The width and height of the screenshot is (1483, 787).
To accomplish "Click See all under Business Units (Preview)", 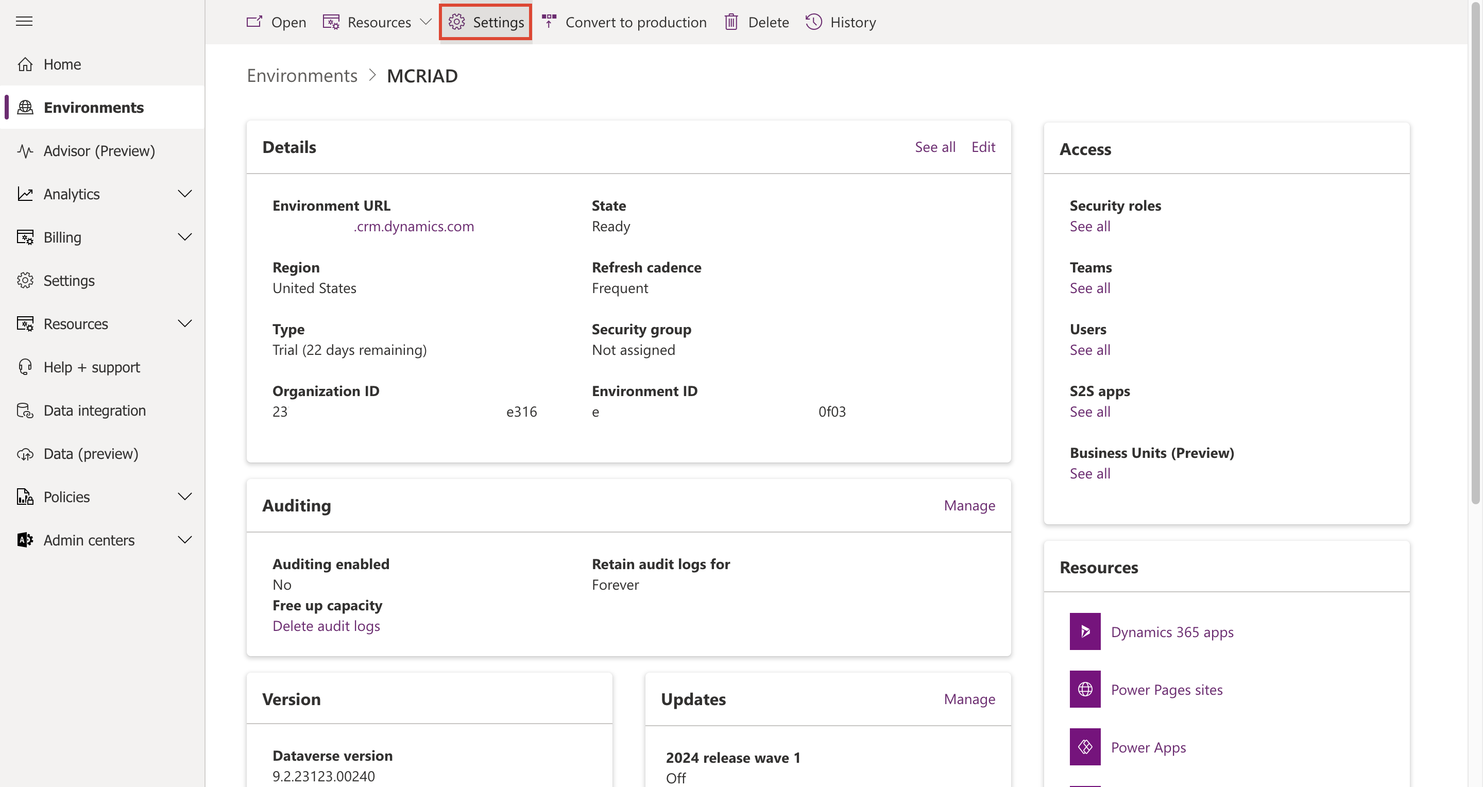I will click(x=1090, y=473).
